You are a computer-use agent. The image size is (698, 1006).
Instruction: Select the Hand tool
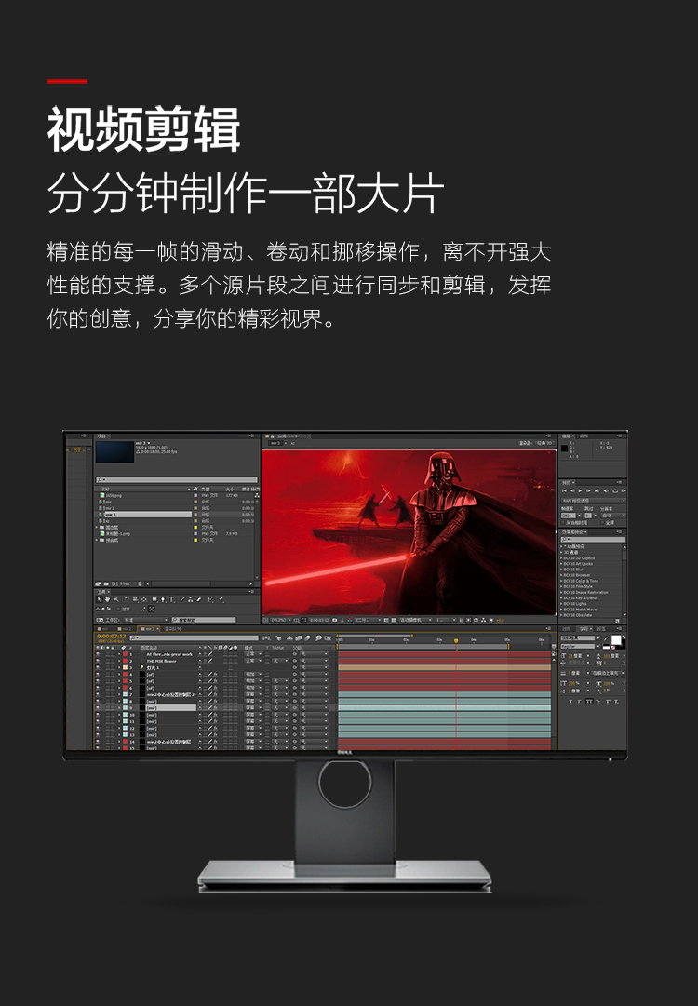(107, 599)
